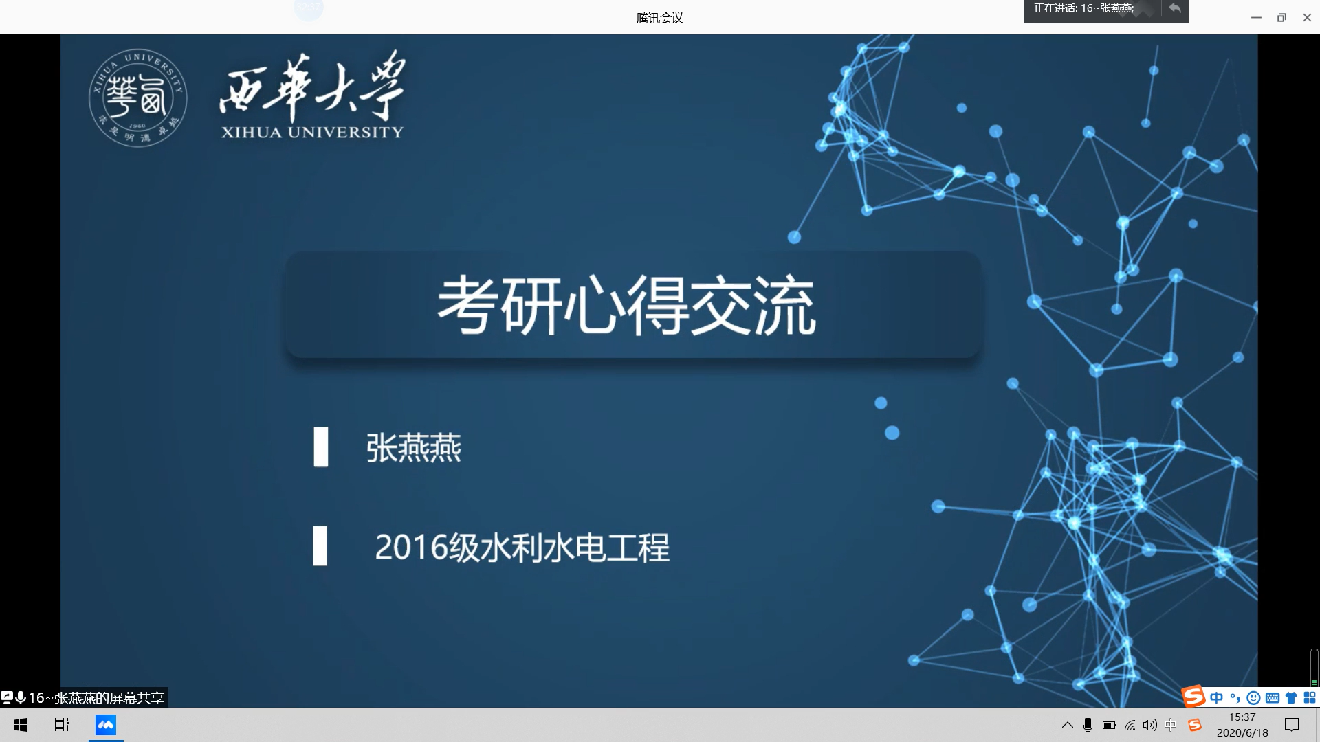The width and height of the screenshot is (1320, 742).
Task: Open Sogou emoji smiley panel
Action: [x=1253, y=698]
